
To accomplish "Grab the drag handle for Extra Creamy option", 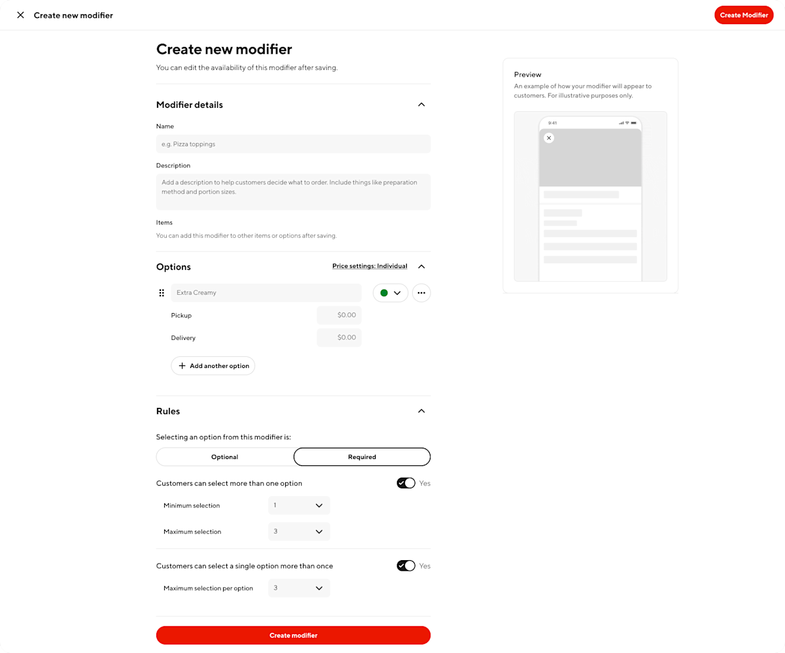I will (162, 293).
